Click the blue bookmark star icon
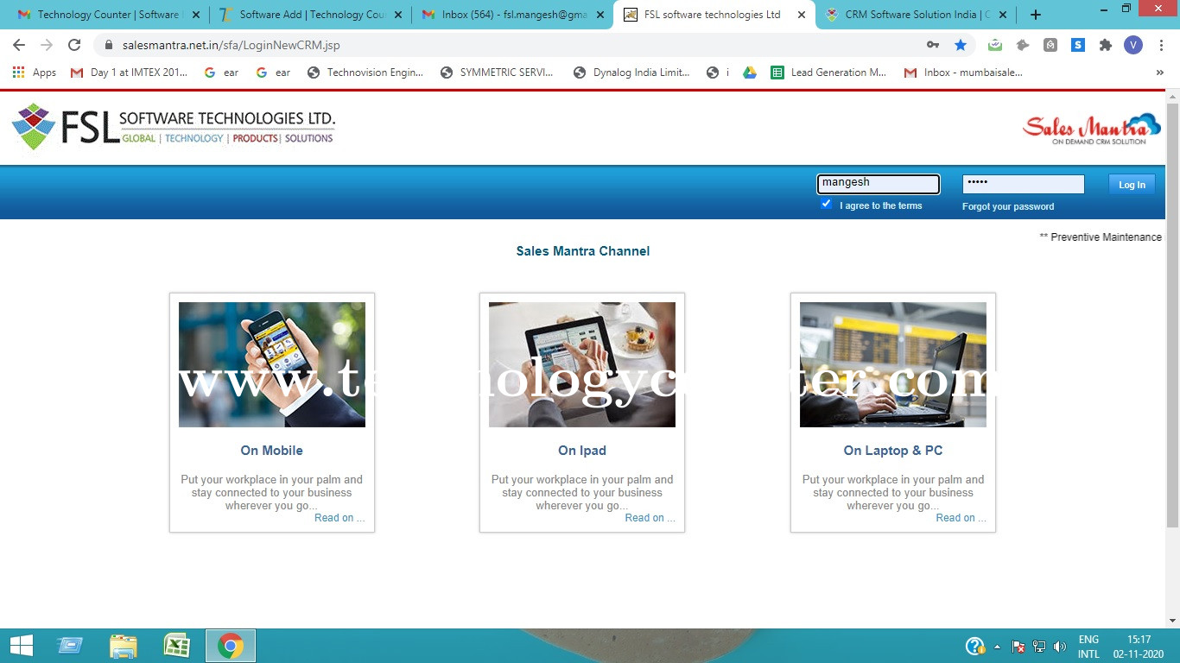The width and height of the screenshot is (1180, 663). [x=961, y=45]
